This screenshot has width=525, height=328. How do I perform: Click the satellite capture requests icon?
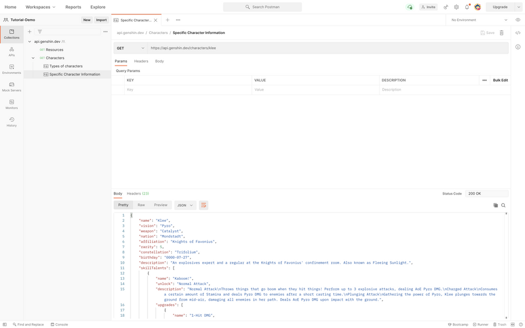(x=446, y=7)
